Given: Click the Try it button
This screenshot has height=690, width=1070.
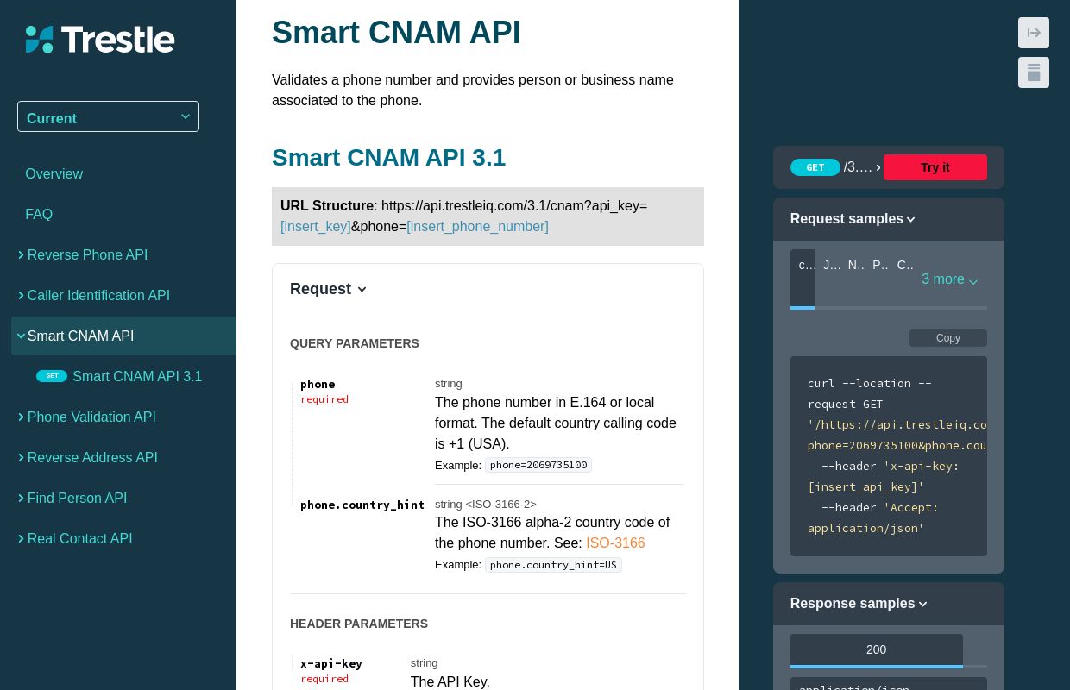Looking at the screenshot, I should pyautogui.click(x=935, y=167).
